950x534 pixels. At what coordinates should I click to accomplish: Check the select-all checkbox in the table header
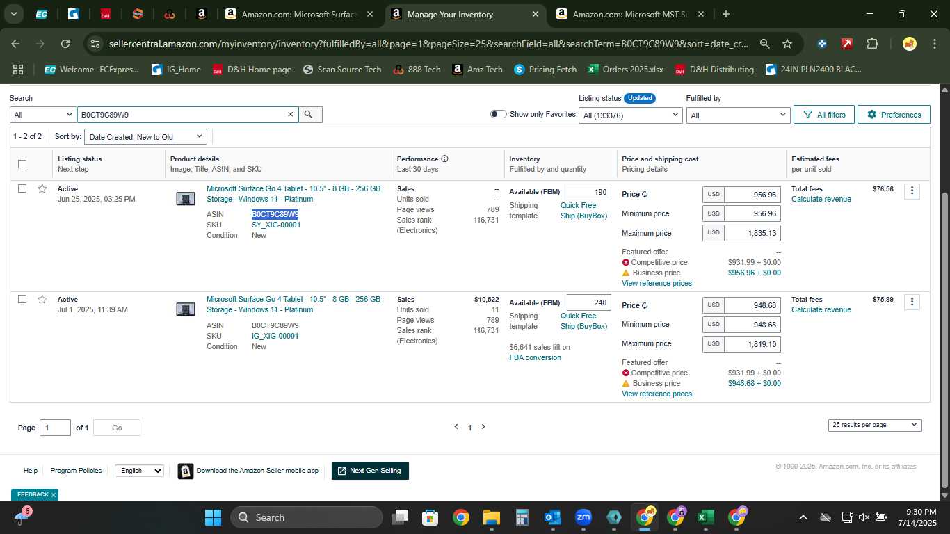coord(22,164)
